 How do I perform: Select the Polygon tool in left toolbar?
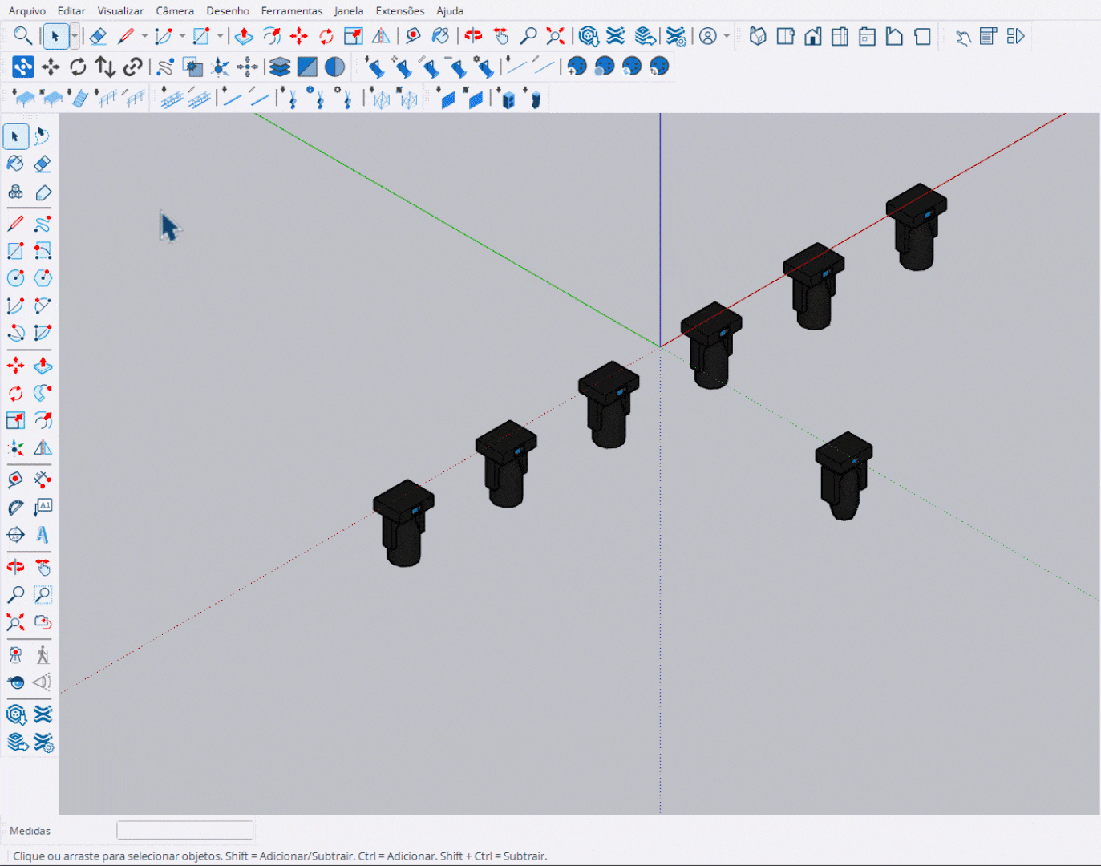click(x=43, y=278)
